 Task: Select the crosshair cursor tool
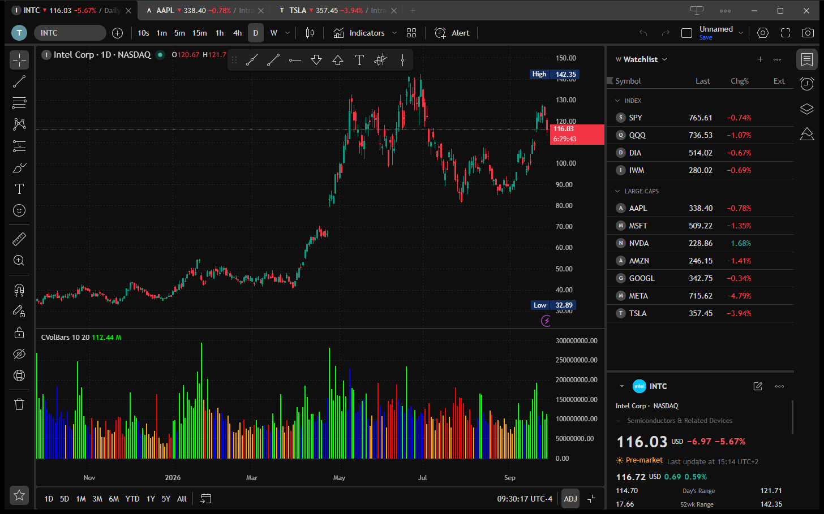[x=19, y=60]
